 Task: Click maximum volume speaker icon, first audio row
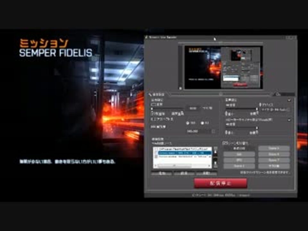click(257, 113)
